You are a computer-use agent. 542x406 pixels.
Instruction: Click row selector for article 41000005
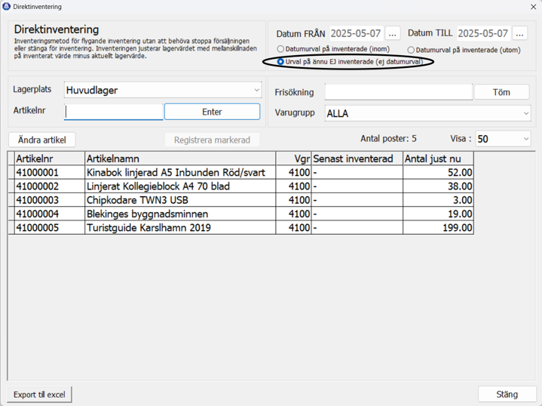tap(11, 228)
